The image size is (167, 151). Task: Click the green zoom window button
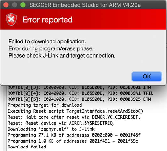pos(23,5)
